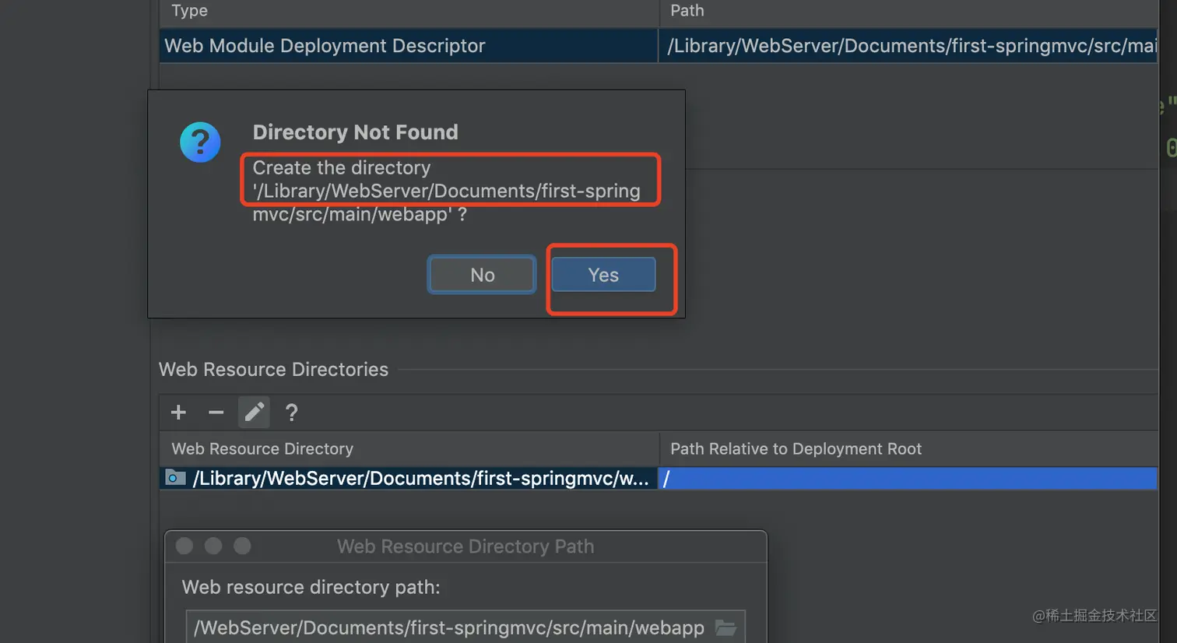Click the Type column header

tap(409, 11)
